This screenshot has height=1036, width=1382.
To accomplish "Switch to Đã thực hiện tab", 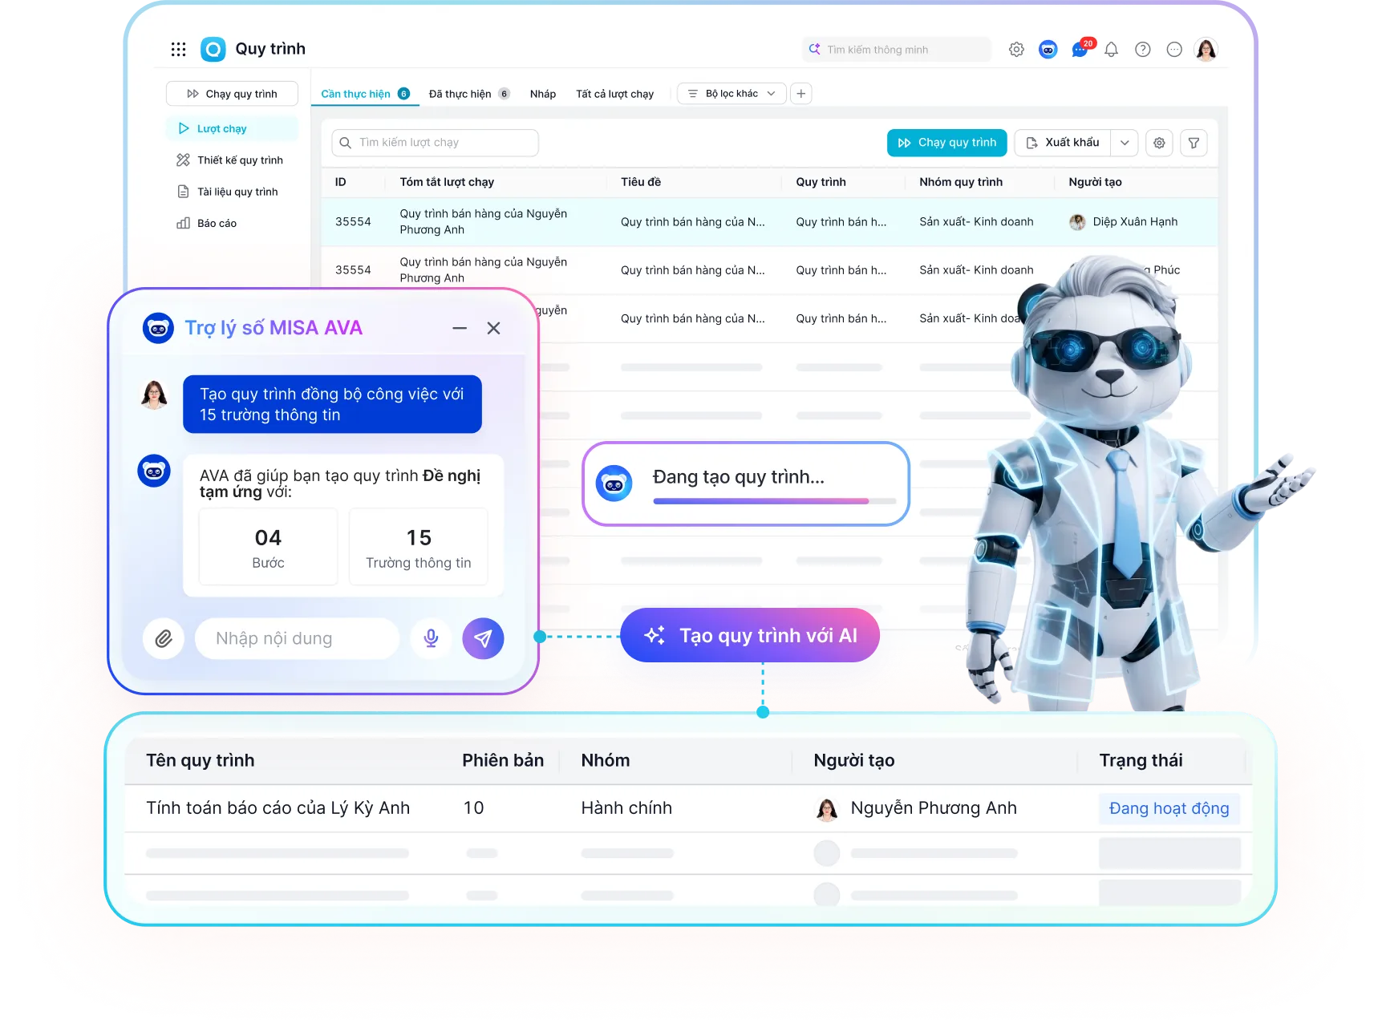I will coord(469,94).
